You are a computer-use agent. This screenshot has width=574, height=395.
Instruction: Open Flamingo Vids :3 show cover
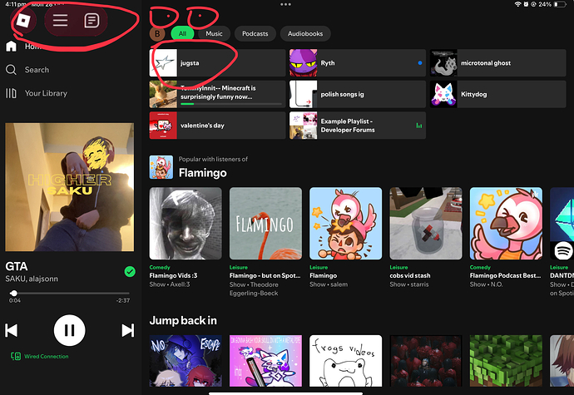[x=186, y=224]
